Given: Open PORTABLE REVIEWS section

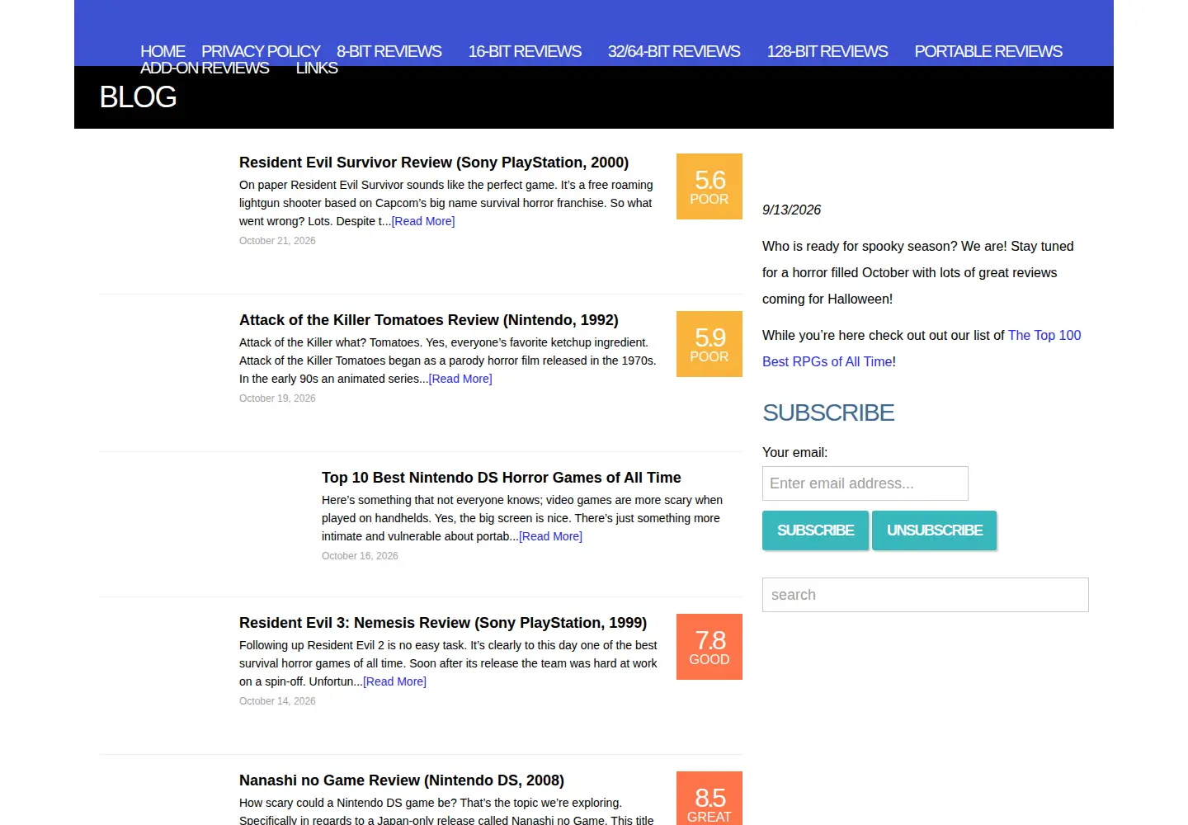Looking at the screenshot, I should click(988, 51).
